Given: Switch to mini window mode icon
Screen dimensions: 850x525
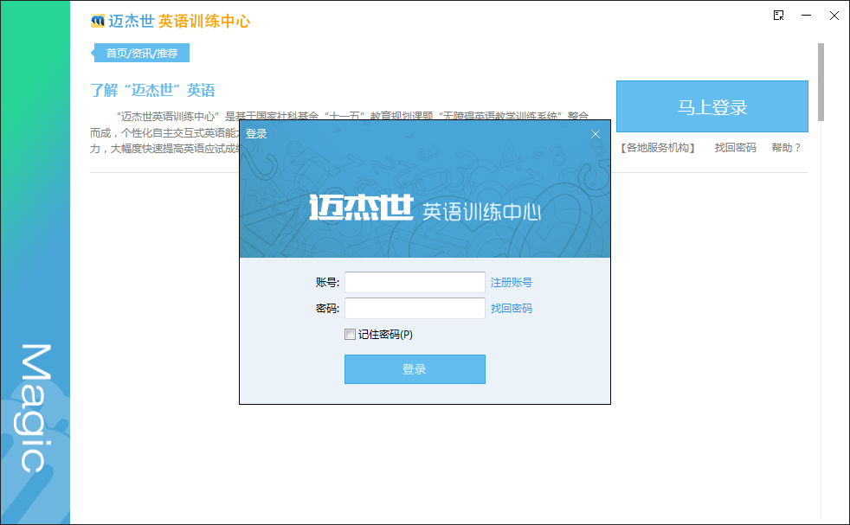Looking at the screenshot, I should 779,16.
